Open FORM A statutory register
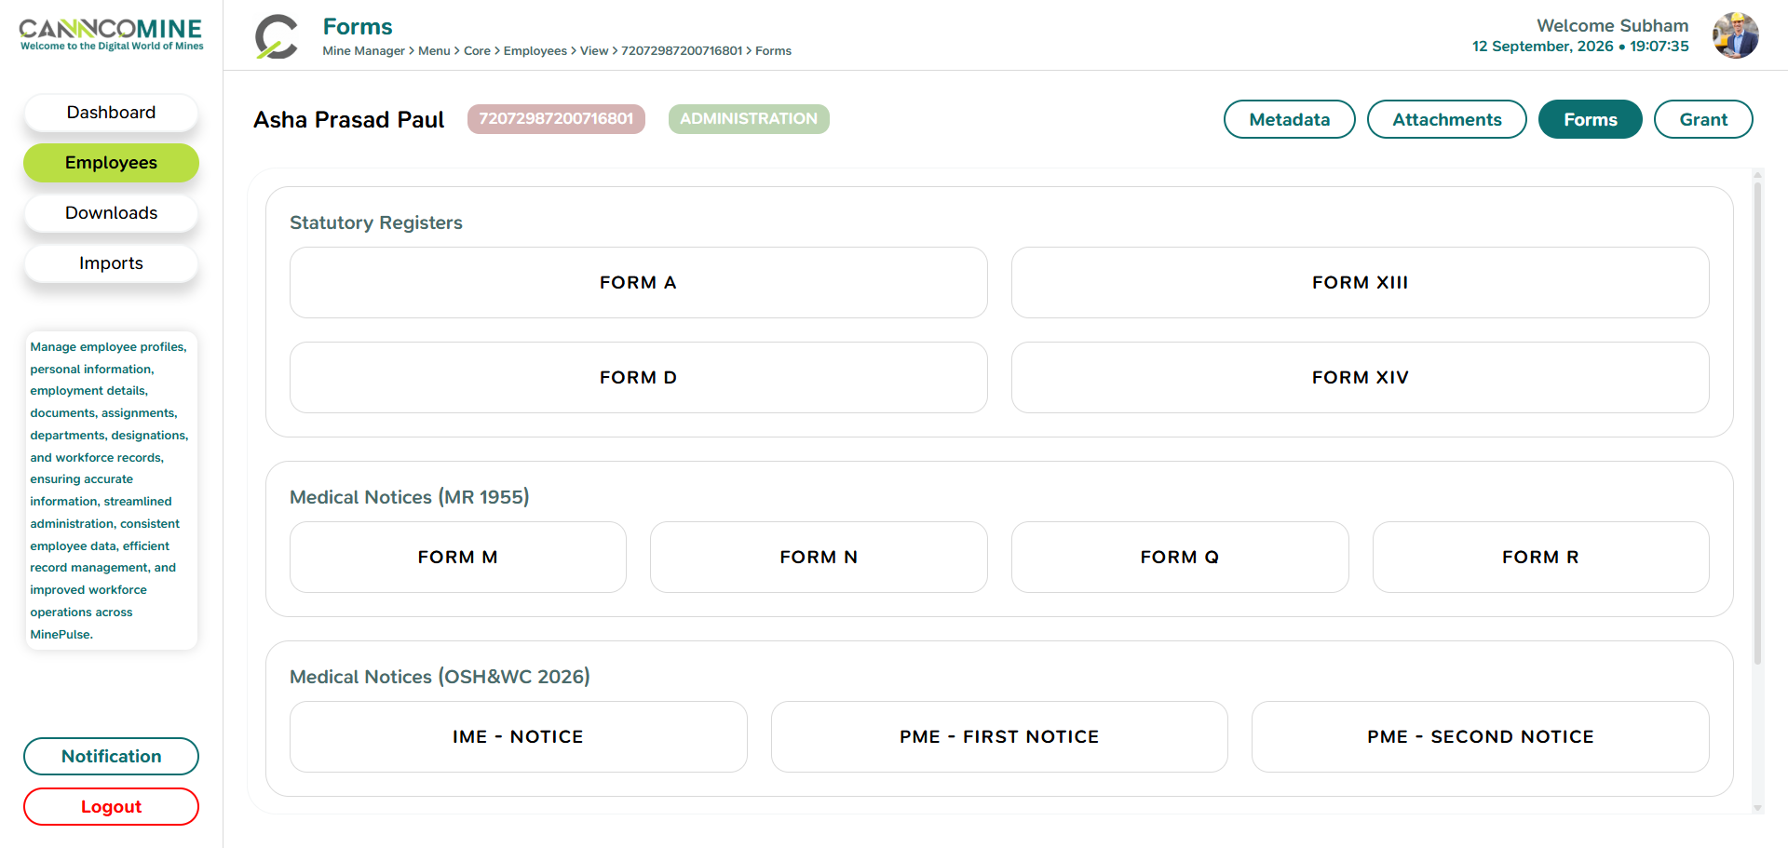Screen dimensions: 1788x848 [638, 283]
